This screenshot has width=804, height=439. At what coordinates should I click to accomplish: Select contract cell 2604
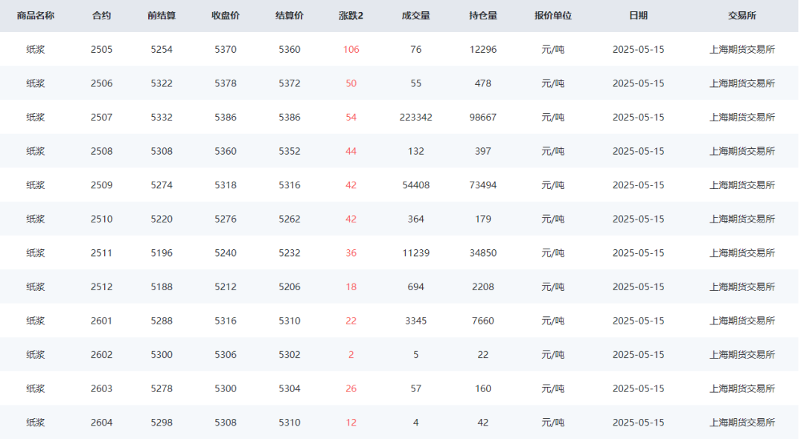coord(101,423)
